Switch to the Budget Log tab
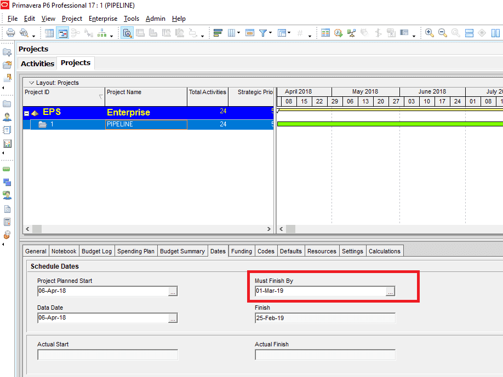This screenshot has width=503, height=377. 96,251
